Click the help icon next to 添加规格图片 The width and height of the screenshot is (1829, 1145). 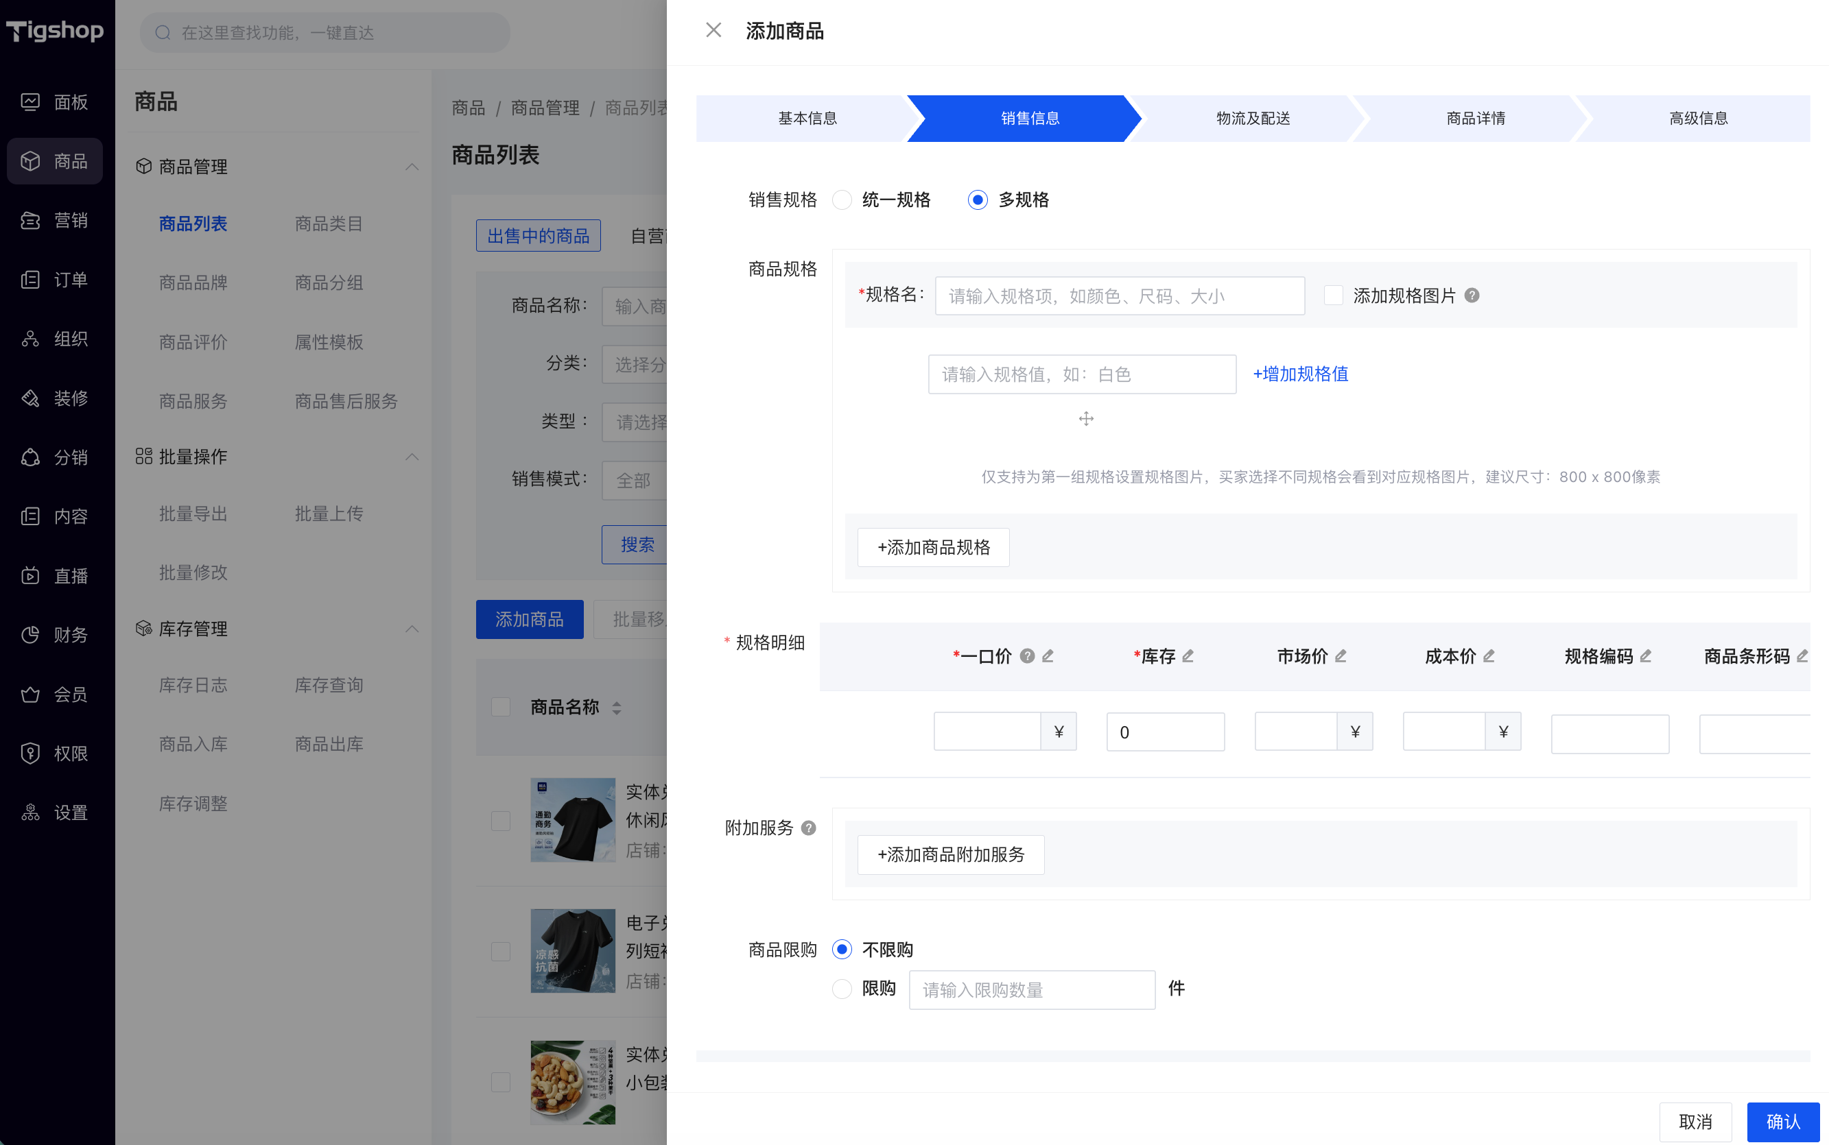tap(1472, 296)
